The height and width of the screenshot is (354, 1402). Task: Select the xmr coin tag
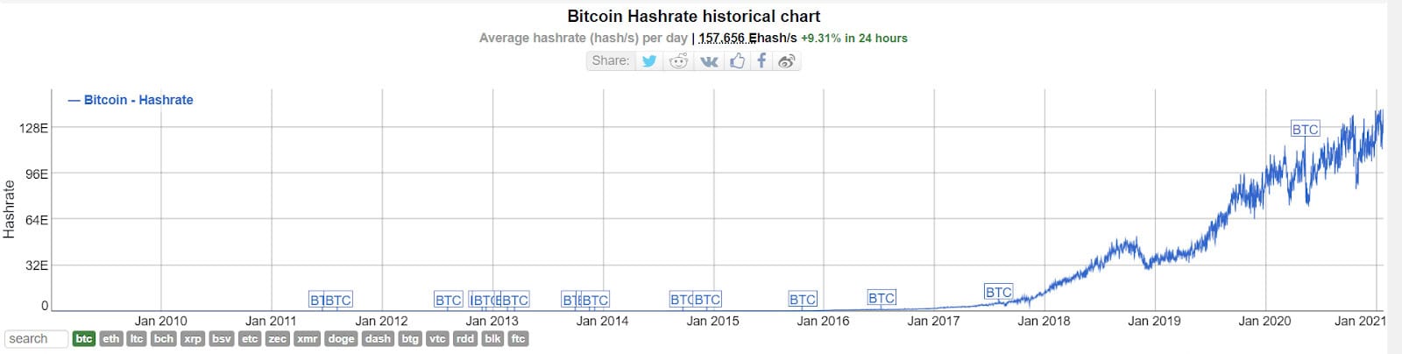coord(307,338)
